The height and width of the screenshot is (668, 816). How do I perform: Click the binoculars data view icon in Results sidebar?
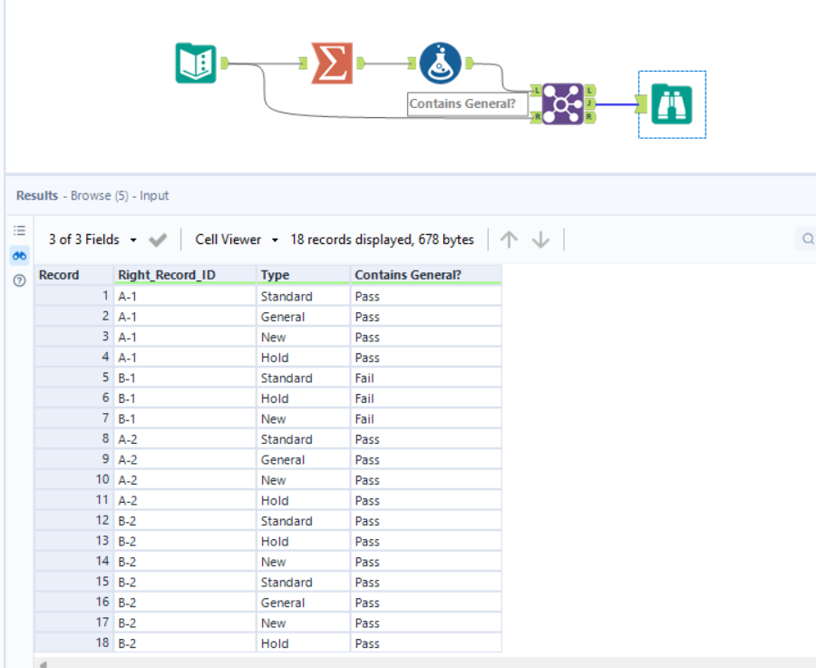19,255
